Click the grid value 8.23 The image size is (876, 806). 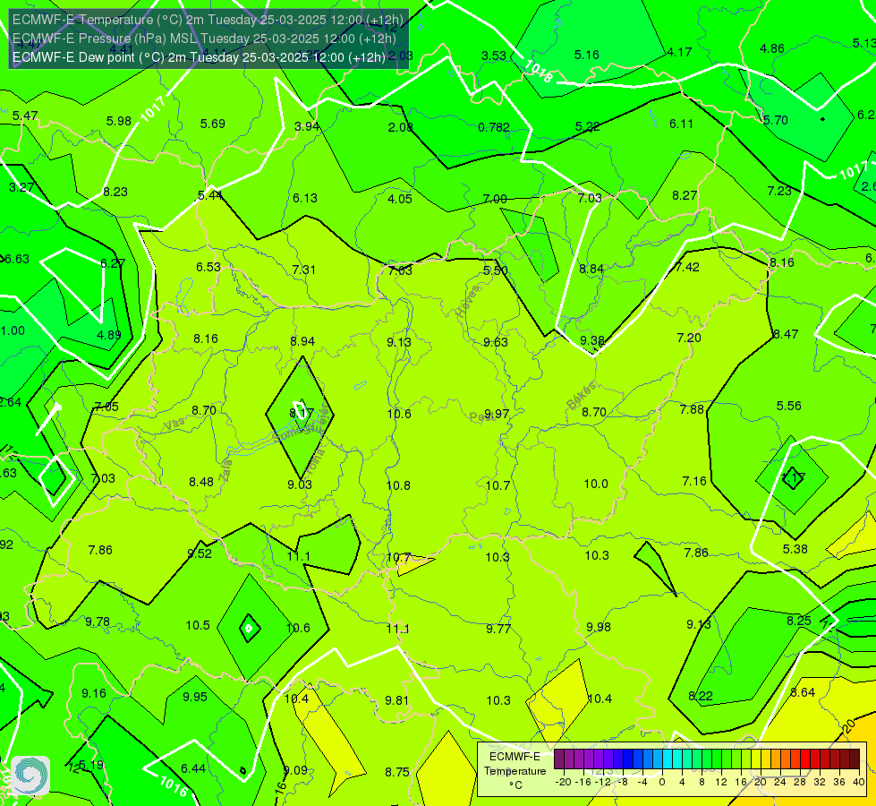pyautogui.click(x=115, y=192)
